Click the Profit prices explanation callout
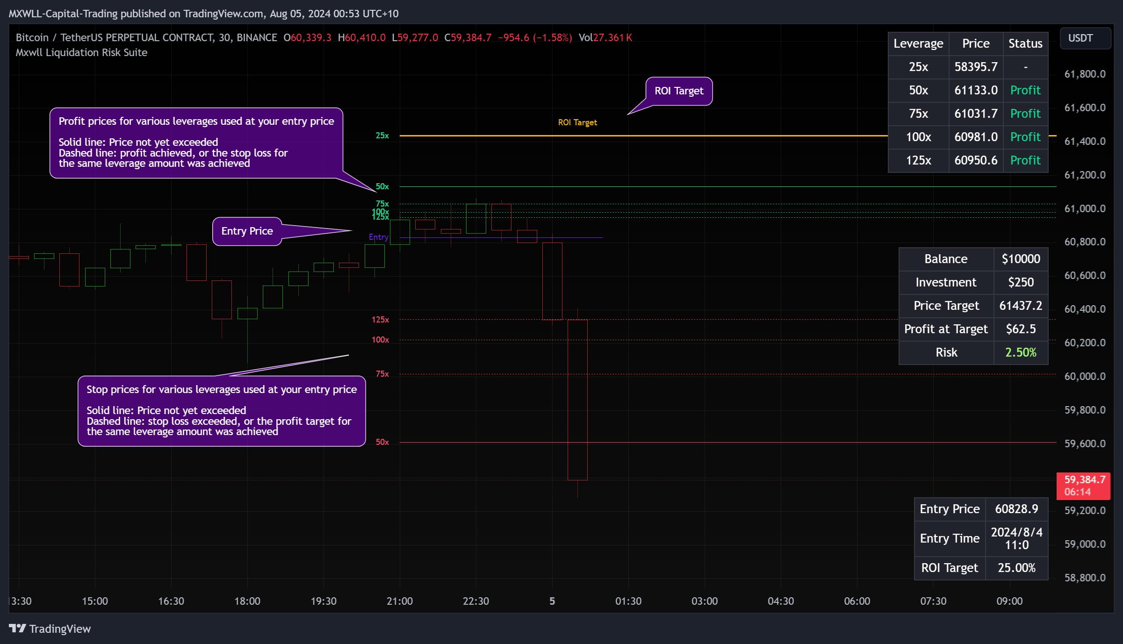 tap(196, 143)
